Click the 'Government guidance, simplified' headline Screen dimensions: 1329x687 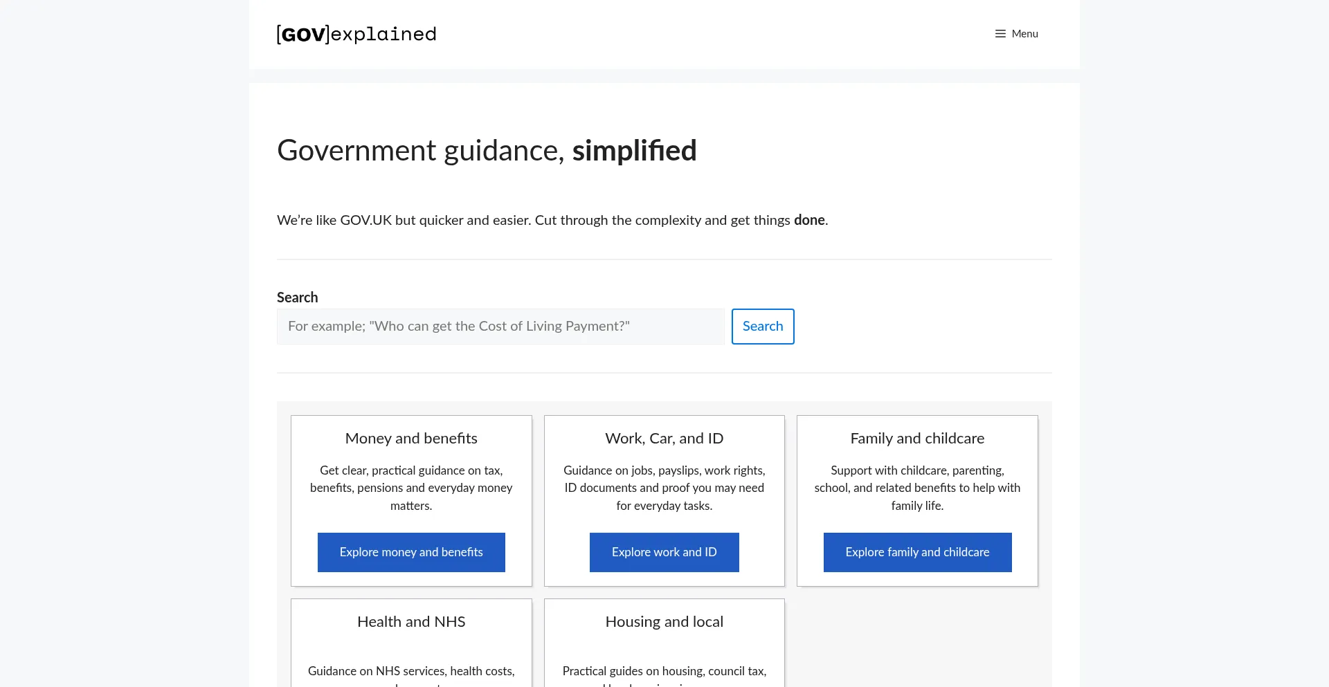487,151
